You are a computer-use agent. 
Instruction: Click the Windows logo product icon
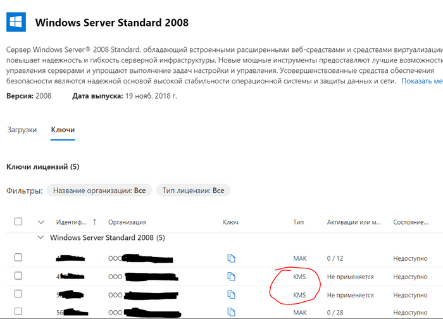[x=16, y=22]
